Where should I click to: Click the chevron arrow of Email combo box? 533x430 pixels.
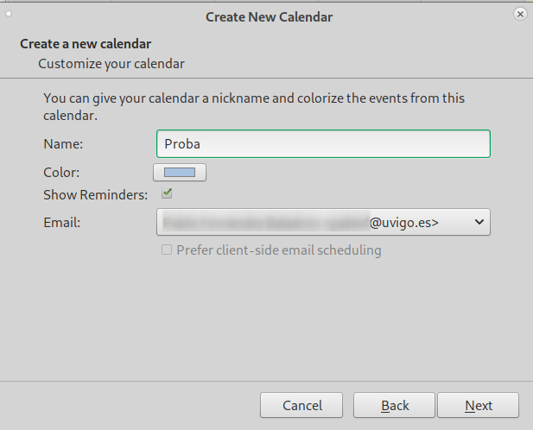coord(479,222)
